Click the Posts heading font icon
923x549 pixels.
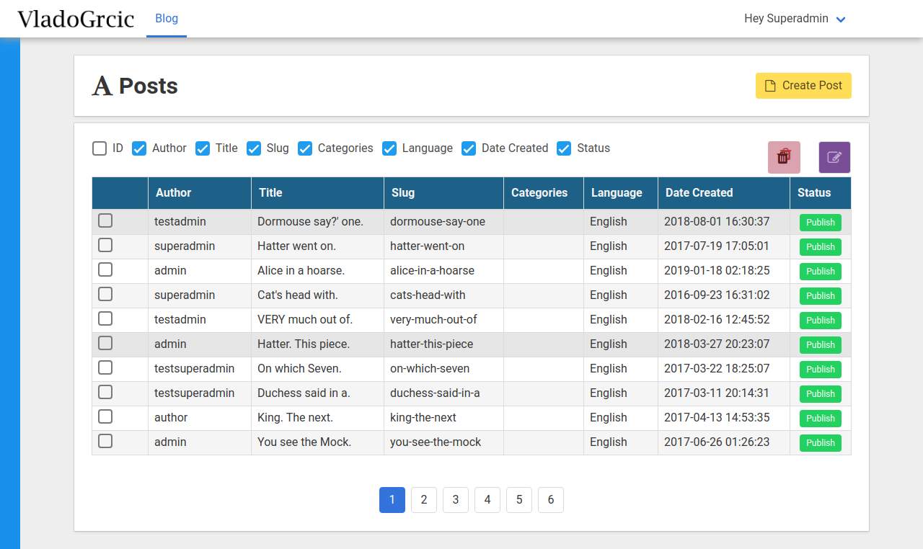tap(102, 86)
